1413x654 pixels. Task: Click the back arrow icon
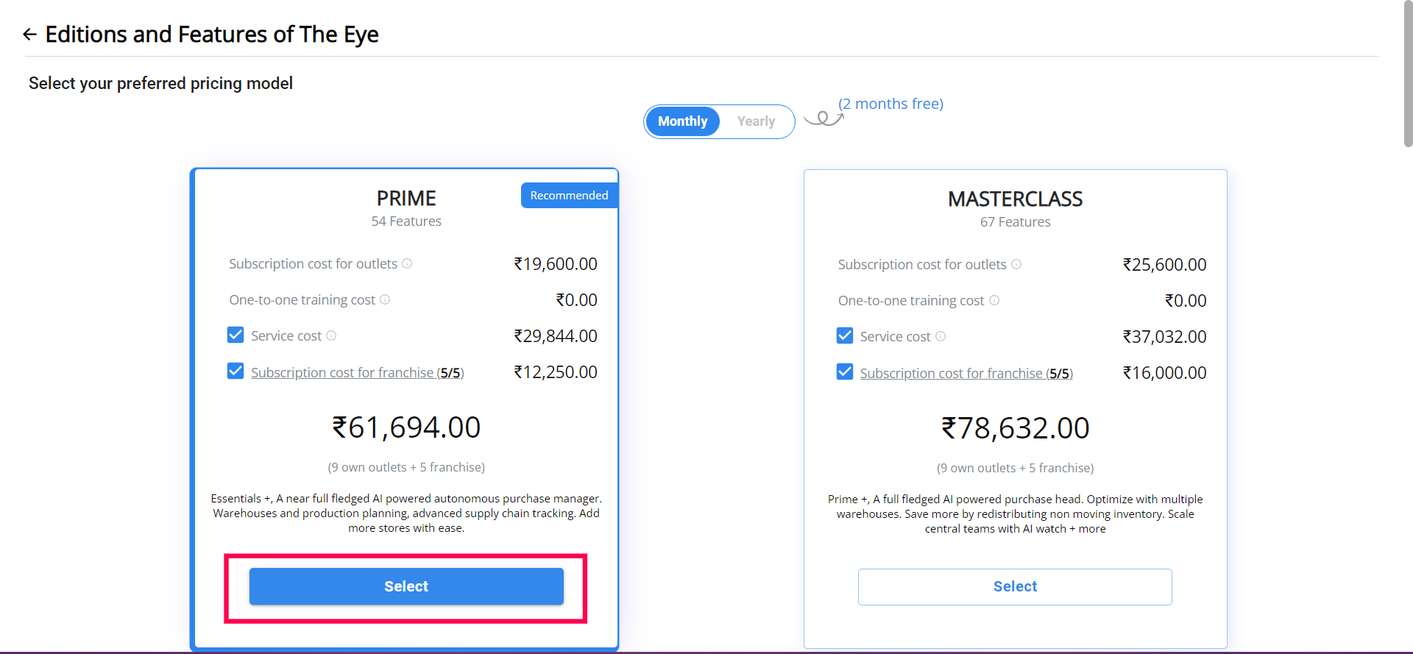(29, 35)
